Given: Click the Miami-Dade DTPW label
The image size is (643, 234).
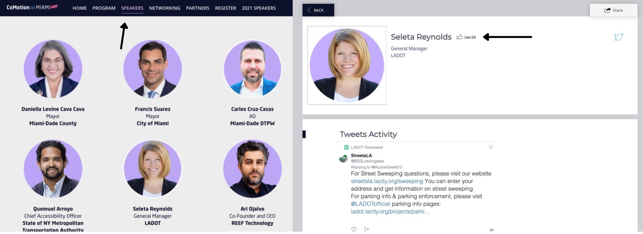Looking at the screenshot, I should point(252,123).
